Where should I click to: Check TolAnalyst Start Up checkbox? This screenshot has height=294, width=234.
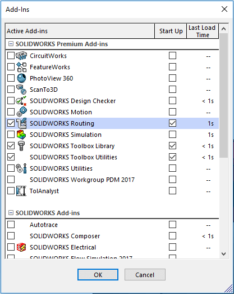(x=172, y=191)
